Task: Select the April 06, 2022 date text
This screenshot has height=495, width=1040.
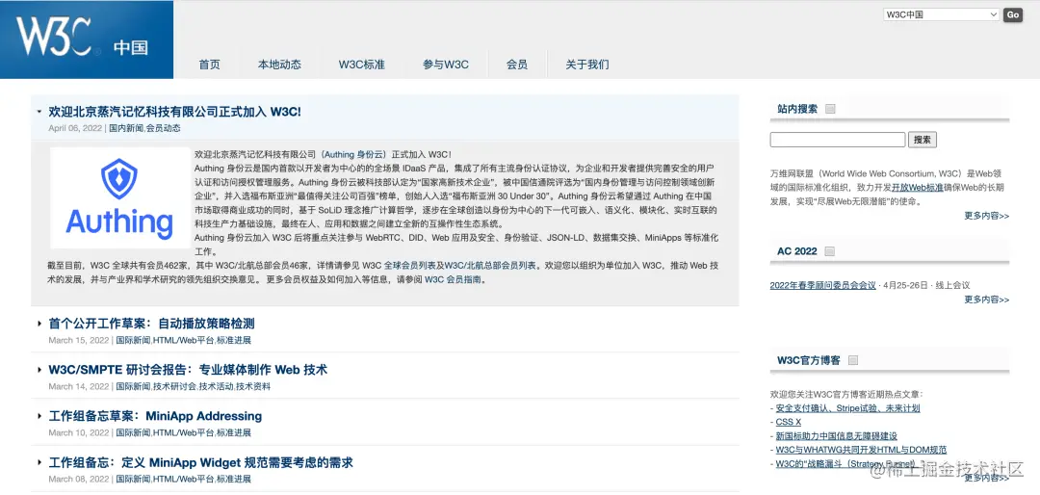Action: pos(75,128)
